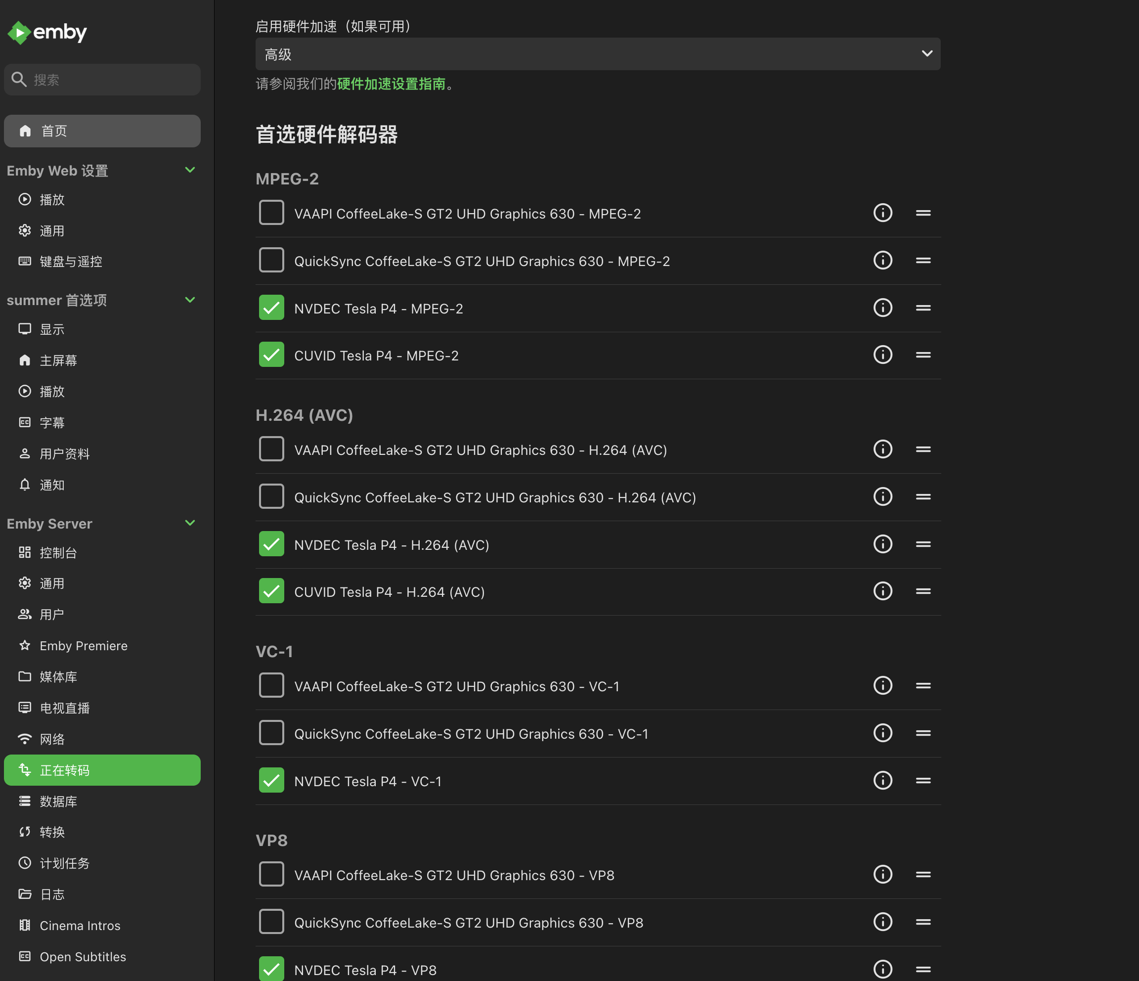The image size is (1139, 981).
Task: Enable QuickSync CoffeeLake-S H.264 (AVC) decoder
Action: coord(271,496)
